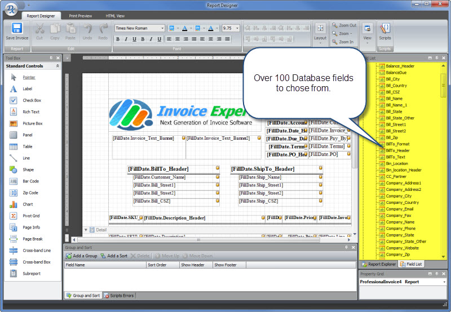Click Add a Group button
Viewport: 451px width, 312px height.
[x=82, y=256]
